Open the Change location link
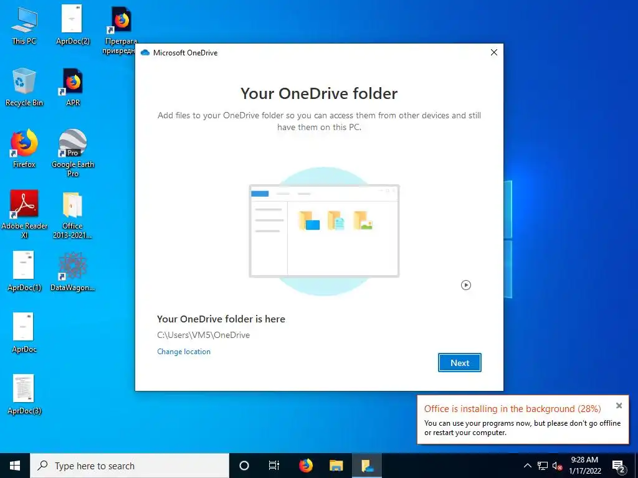Viewport: 638px width, 478px height. pos(184,352)
